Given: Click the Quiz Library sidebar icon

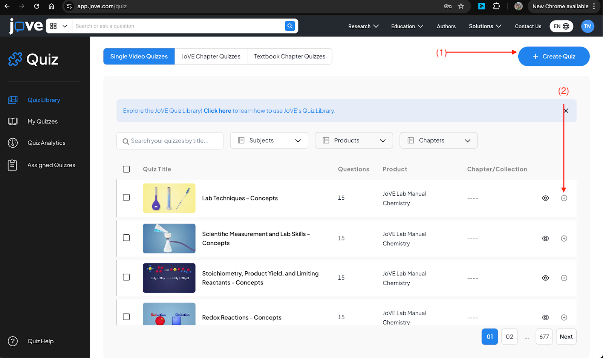Looking at the screenshot, I should 13,100.
